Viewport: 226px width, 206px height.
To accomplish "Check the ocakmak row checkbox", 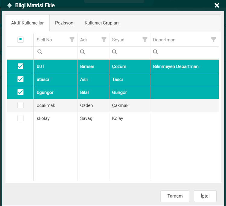I will pyautogui.click(x=20, y=105).
